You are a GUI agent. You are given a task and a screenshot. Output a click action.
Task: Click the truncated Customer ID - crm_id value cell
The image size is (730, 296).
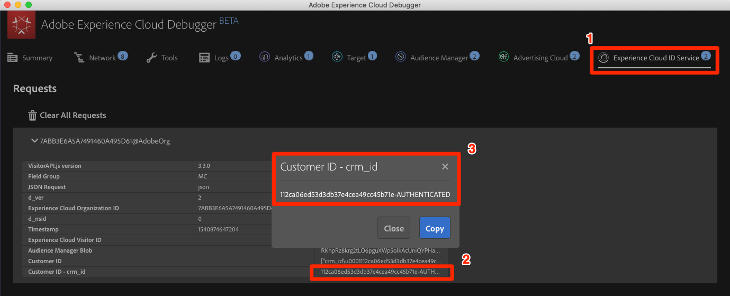tap(380, 272)
